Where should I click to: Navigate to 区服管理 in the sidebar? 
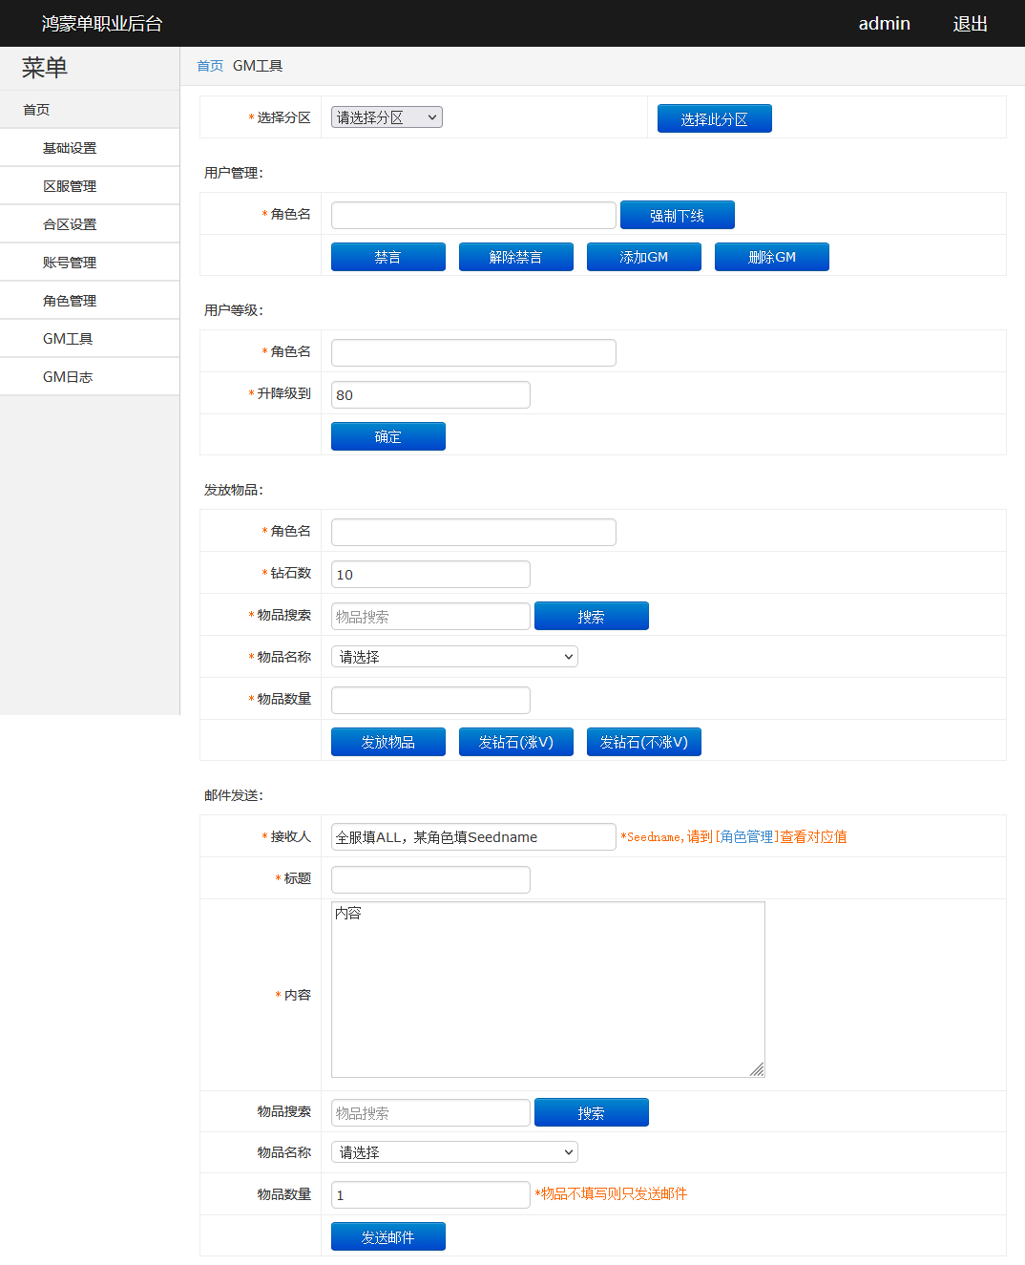69,185
